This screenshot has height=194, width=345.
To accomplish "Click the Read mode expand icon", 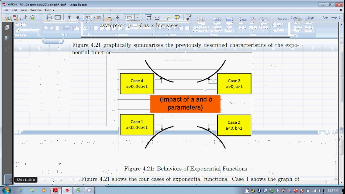I will click(x=189, y=18).
